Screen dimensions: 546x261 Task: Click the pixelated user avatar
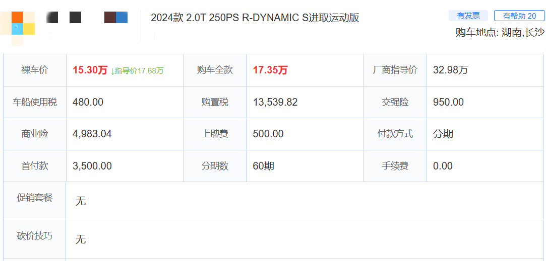(x=18, y=29)
